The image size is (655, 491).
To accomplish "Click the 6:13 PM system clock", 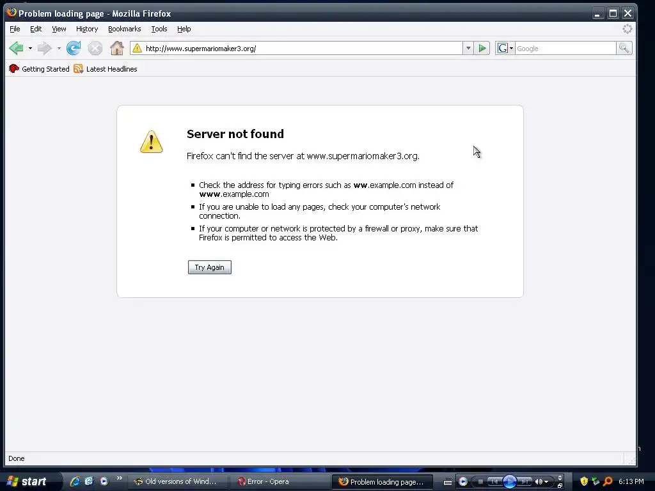I will [631, 481].
